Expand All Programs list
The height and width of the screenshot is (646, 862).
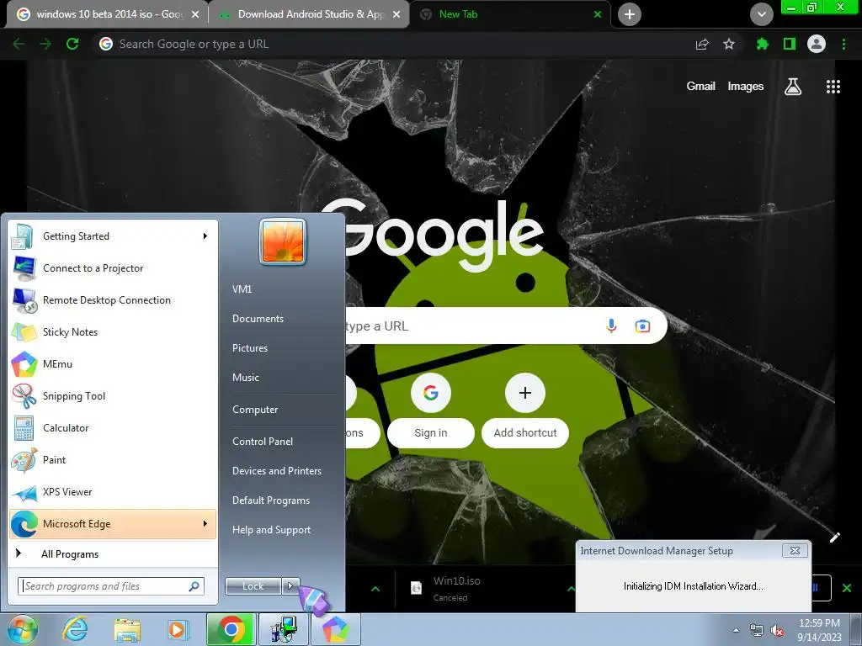[x=113, y=554]
